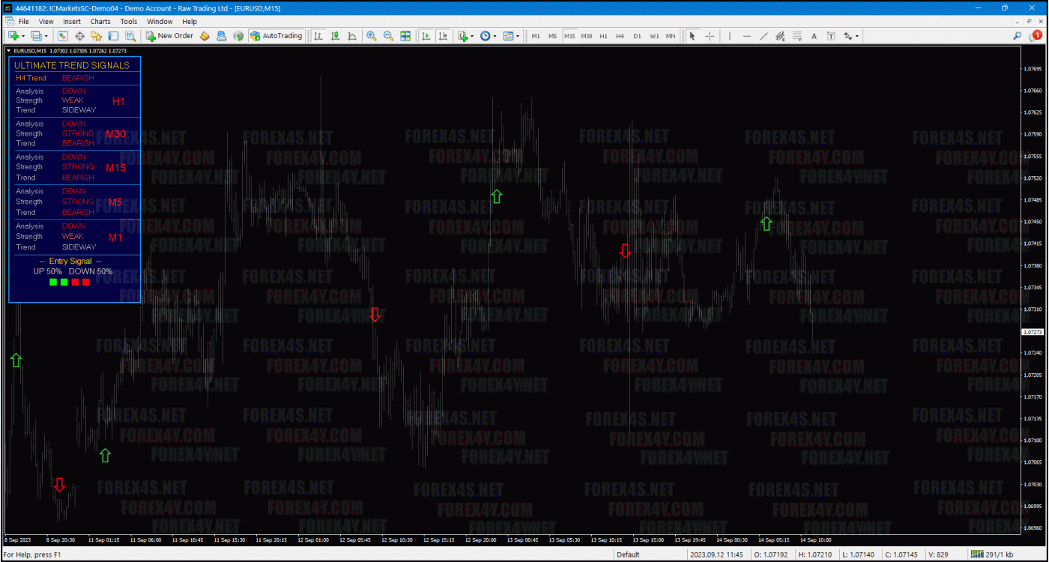Select the Crosshair cursor tool
1049x562 pixels.
point(709,36)
